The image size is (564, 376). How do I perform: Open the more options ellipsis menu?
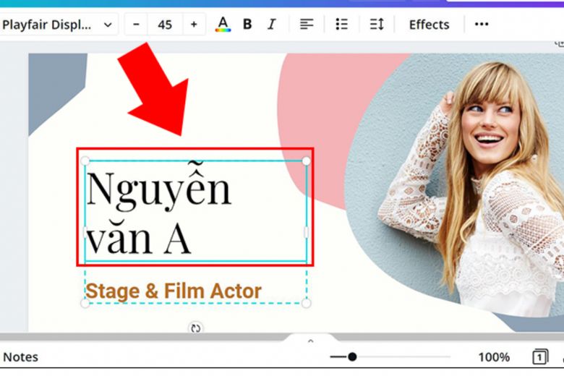(482, 25)
